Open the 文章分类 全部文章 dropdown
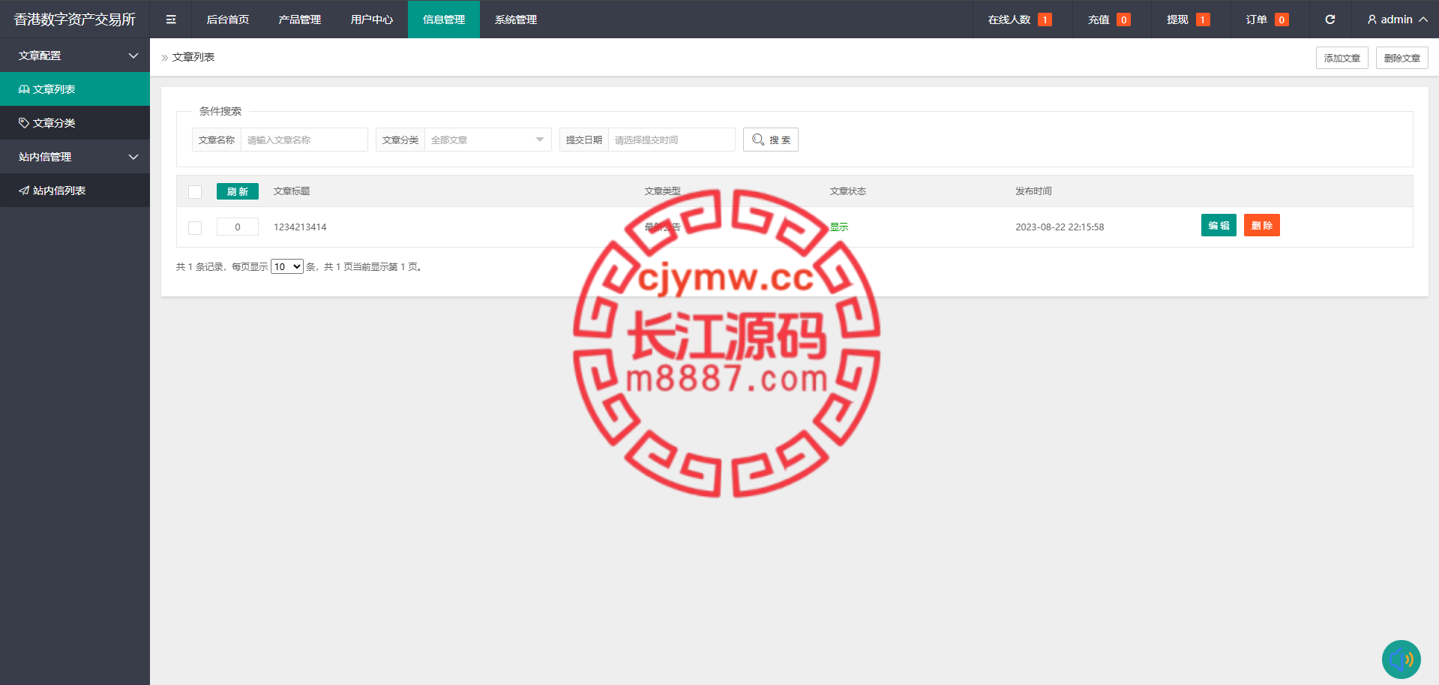The height and width of the screenshot is (685, 1439). (x=487, y=140)
